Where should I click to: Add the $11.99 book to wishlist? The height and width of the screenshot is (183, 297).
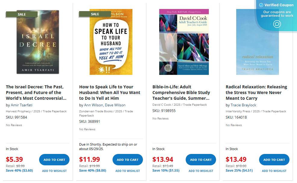coord(128,171)
